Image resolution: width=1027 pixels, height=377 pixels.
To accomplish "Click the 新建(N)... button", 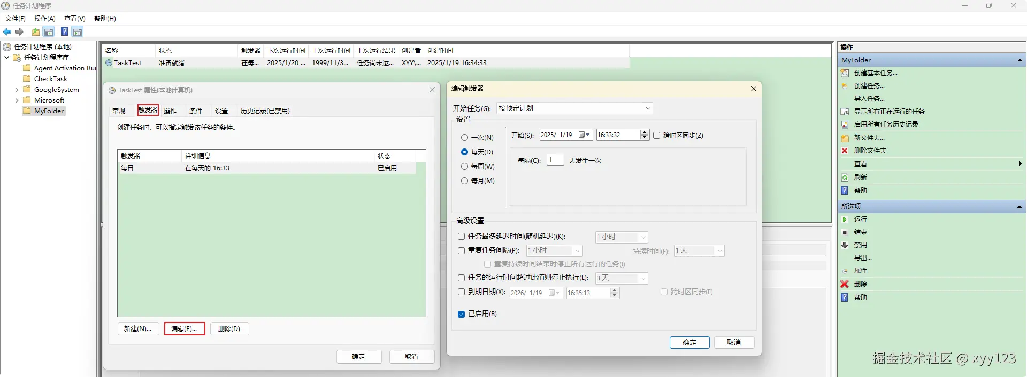I will [x=138, y=329].
